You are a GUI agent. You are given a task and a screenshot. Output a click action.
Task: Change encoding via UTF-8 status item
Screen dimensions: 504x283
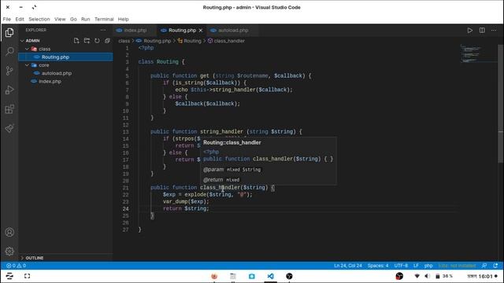point(401,266)
